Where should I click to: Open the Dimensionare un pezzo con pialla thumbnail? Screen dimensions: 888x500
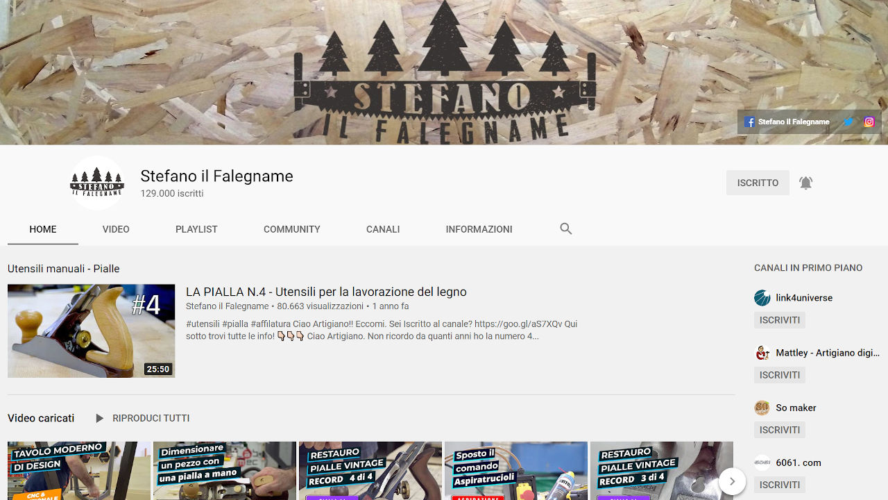coord(225,471)
